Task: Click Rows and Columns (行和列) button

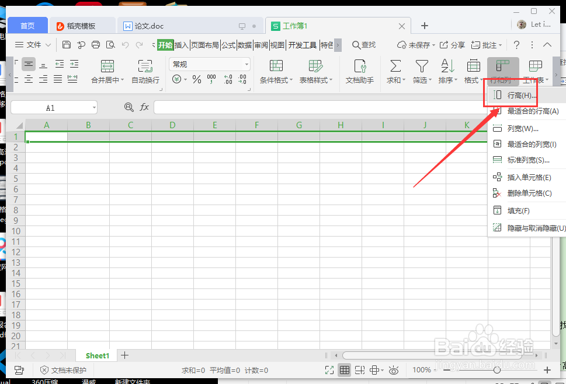Action: coord(503,71)
